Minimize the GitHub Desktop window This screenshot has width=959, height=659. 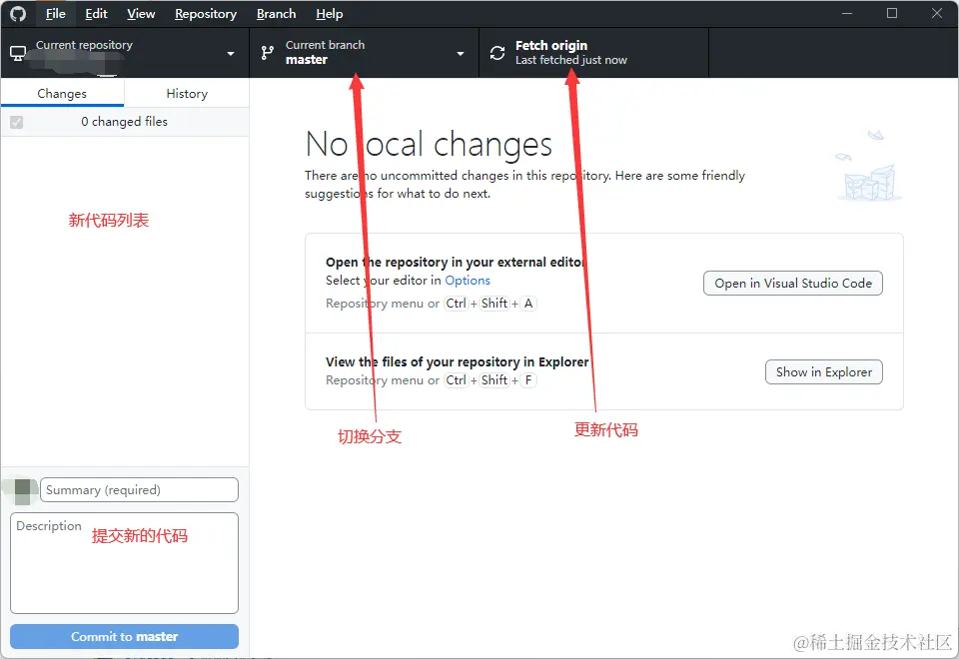click(x=847, y=13)
